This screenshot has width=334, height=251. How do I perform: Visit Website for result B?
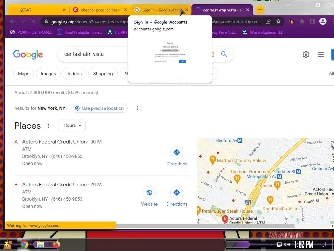coord(149,196)
